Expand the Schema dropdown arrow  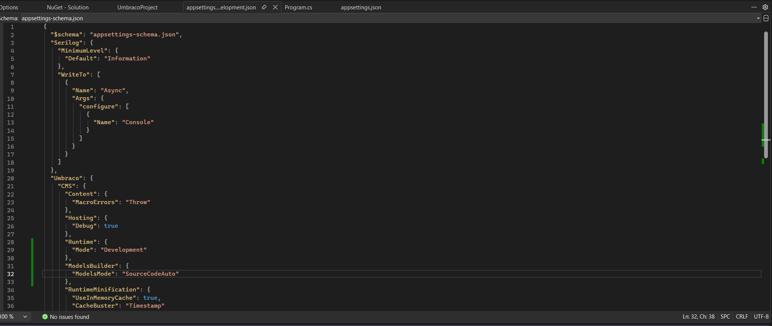click(x=758, y=18)
